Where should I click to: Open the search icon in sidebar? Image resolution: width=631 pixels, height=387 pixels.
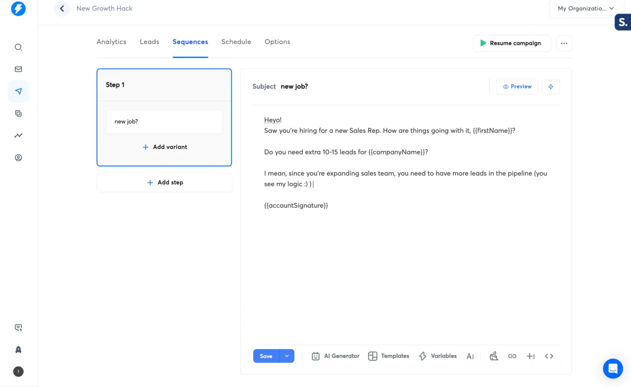(x=19, y=47)
